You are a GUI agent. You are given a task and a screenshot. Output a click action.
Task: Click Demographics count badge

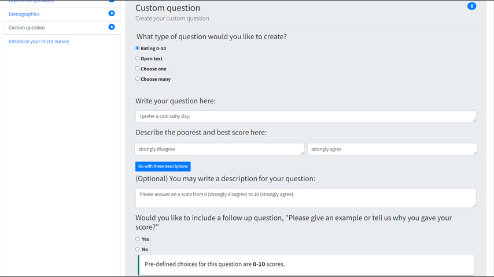pyautogui.click(x=112, y=13)
